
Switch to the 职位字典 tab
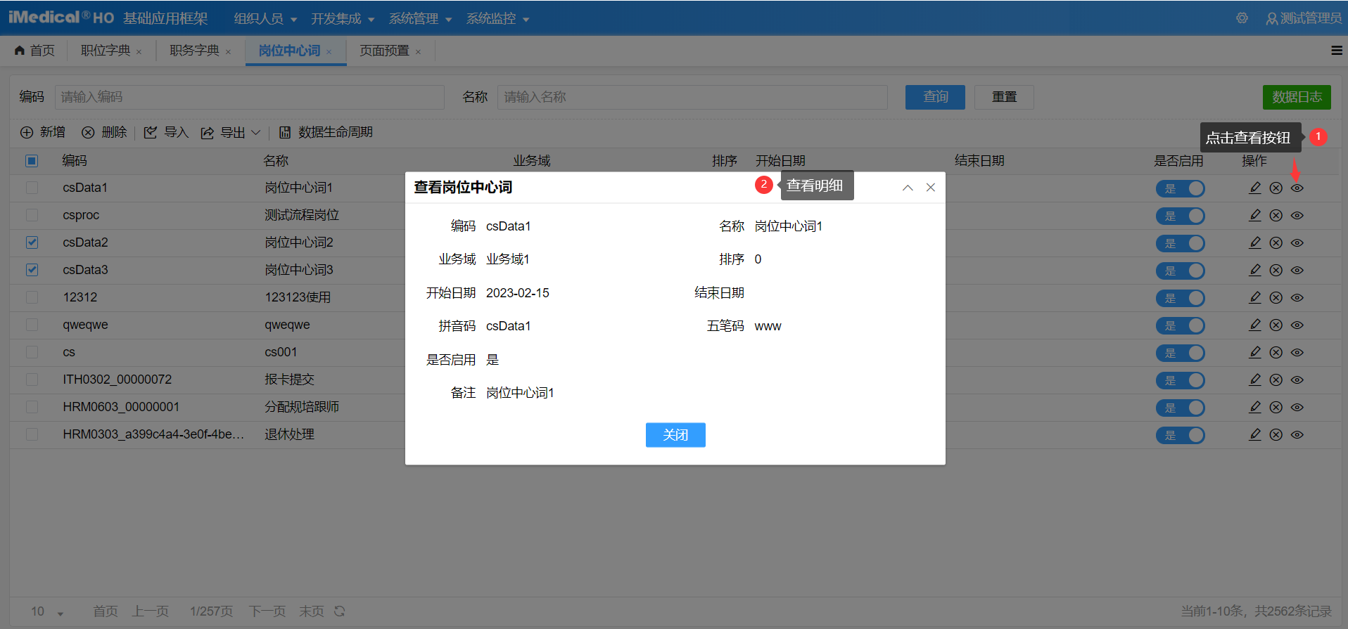click(106, 51)
